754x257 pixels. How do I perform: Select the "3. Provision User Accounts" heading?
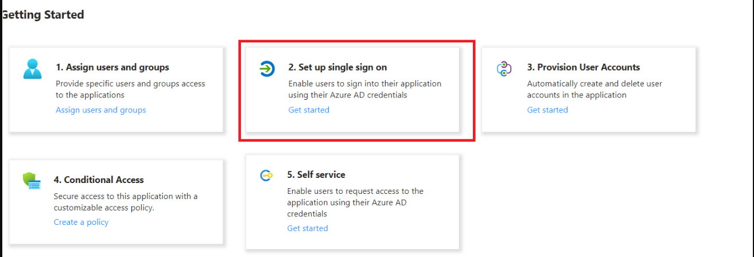tap(584, 67)
